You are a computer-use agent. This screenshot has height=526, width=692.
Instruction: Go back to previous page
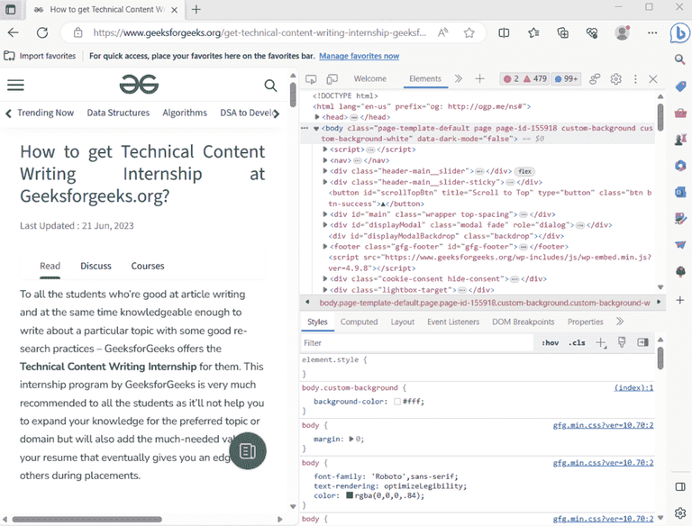point(14,32)
